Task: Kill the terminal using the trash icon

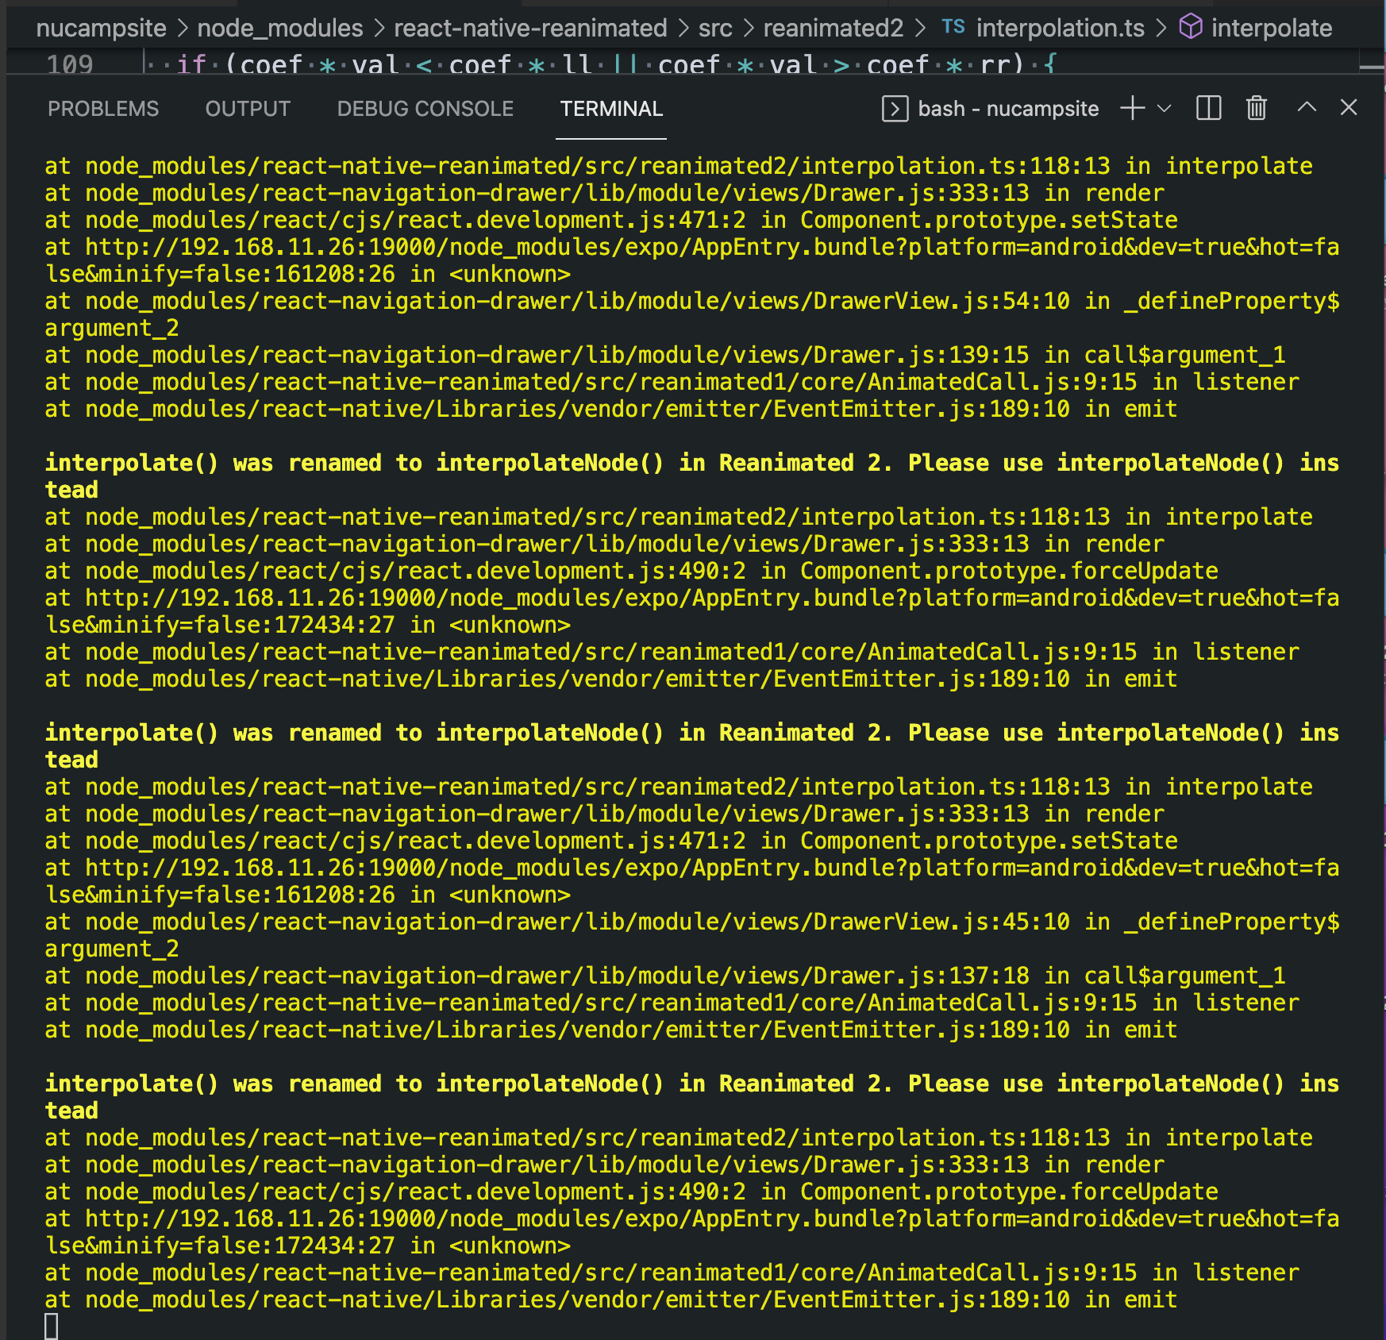Action: coord(1255,109)
